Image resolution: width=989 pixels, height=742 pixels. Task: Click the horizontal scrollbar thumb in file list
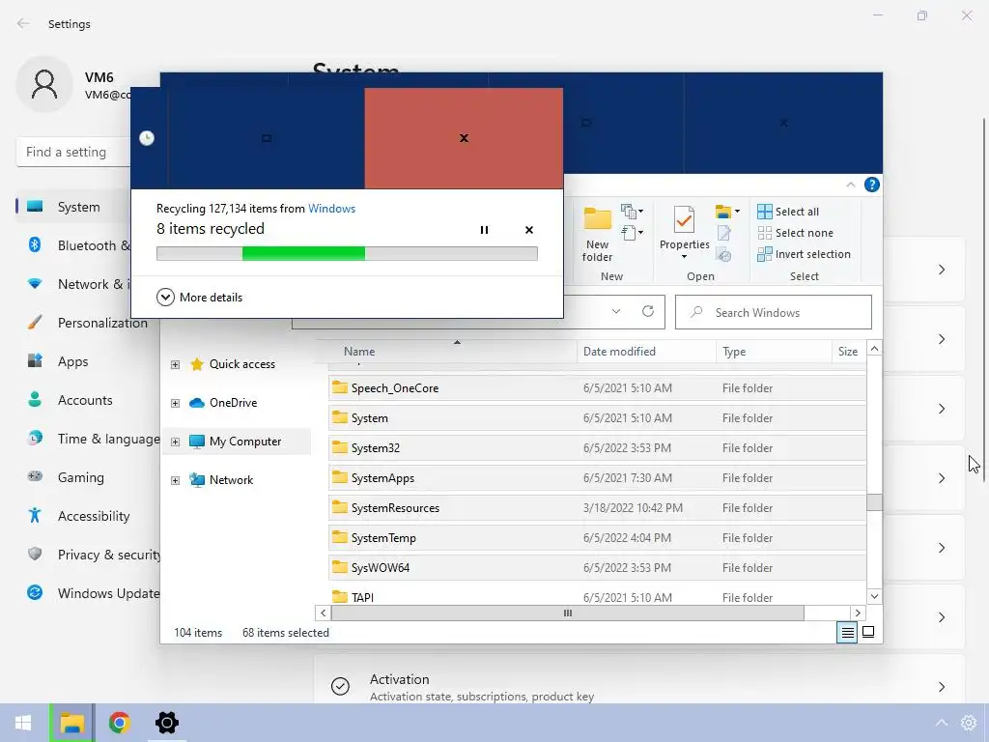(x=568, y=613)
